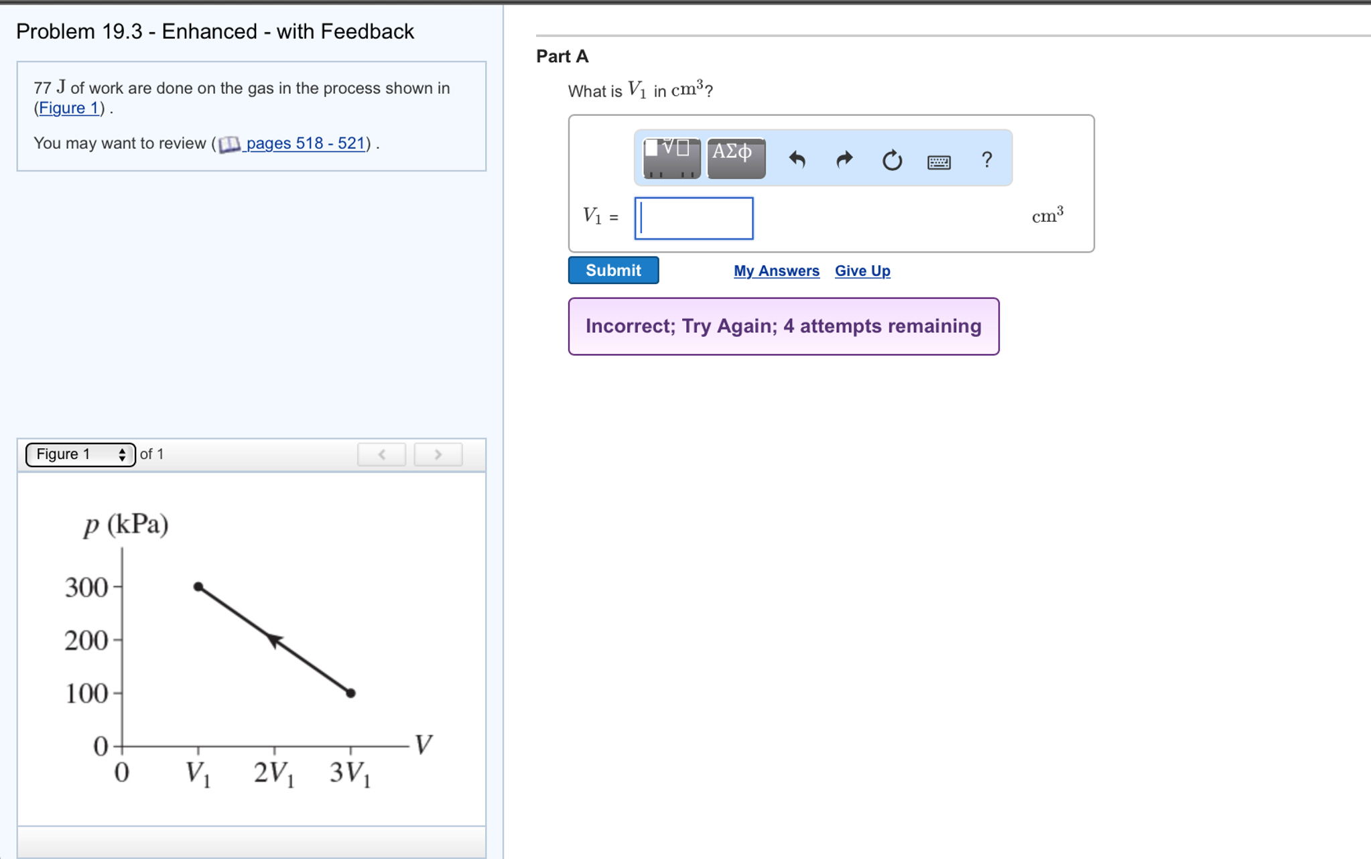Open the Figure 1 selector dropdown

(x=80, y=454)
